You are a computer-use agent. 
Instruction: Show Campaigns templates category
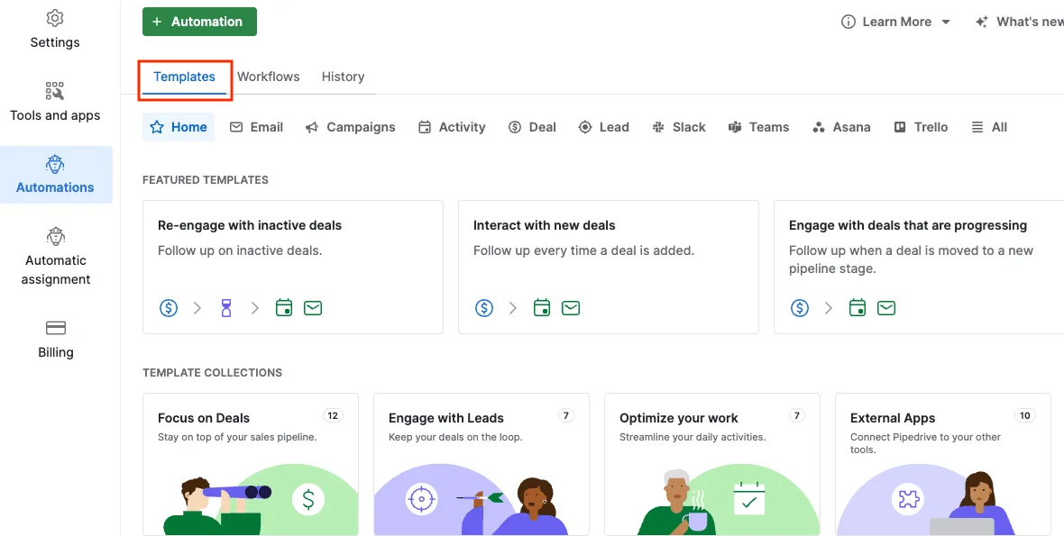(350, 127)
